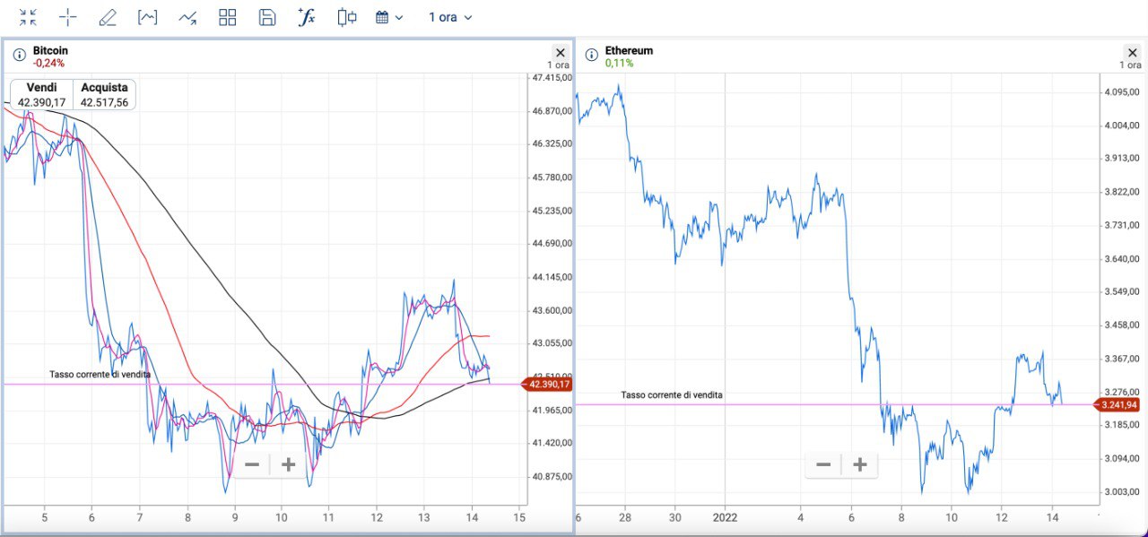Click the collapse-view arrows icon in toolbar
This screenshot has width=1148, height=537.
29,17
